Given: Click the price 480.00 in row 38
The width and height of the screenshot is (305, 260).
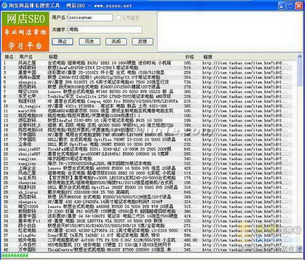Looking at the screenshot, I should pos(191,240).
